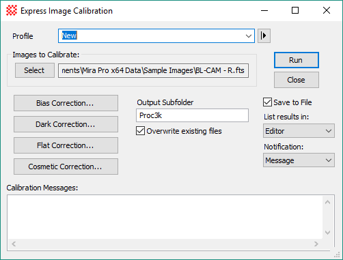
Task: Click the Output Subfolder text field
Action: [192, 115]
